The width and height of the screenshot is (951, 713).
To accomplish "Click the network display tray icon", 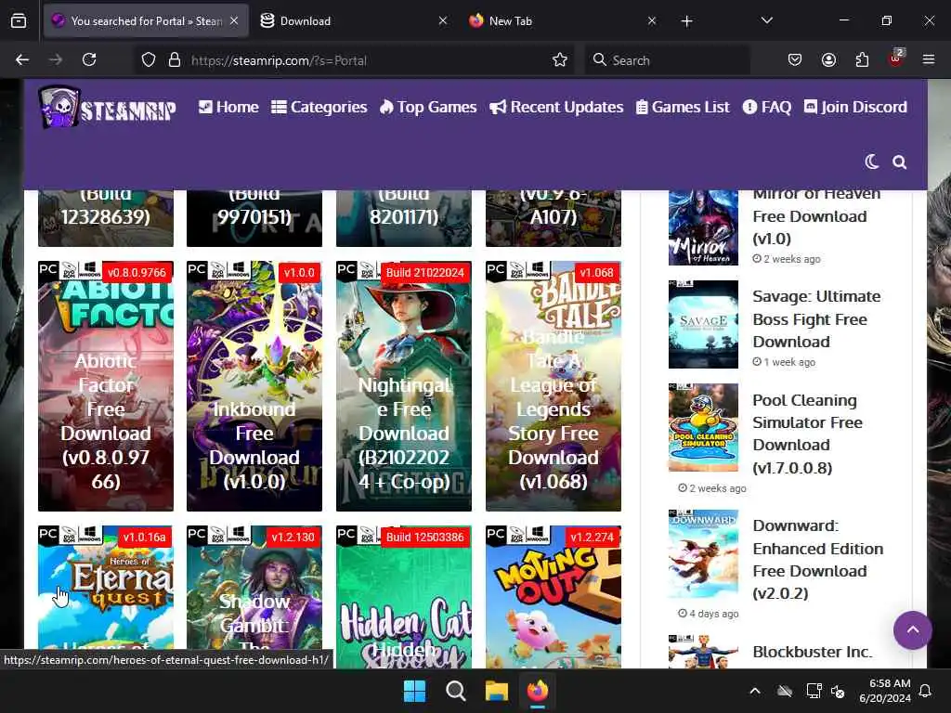I will click(x=814, y=691).
